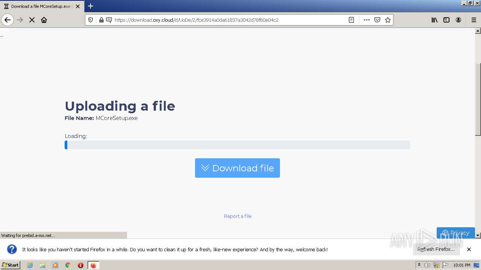Toggle reader view in the address bar
This screenshot has height=270, width=481.
(351, 20)
